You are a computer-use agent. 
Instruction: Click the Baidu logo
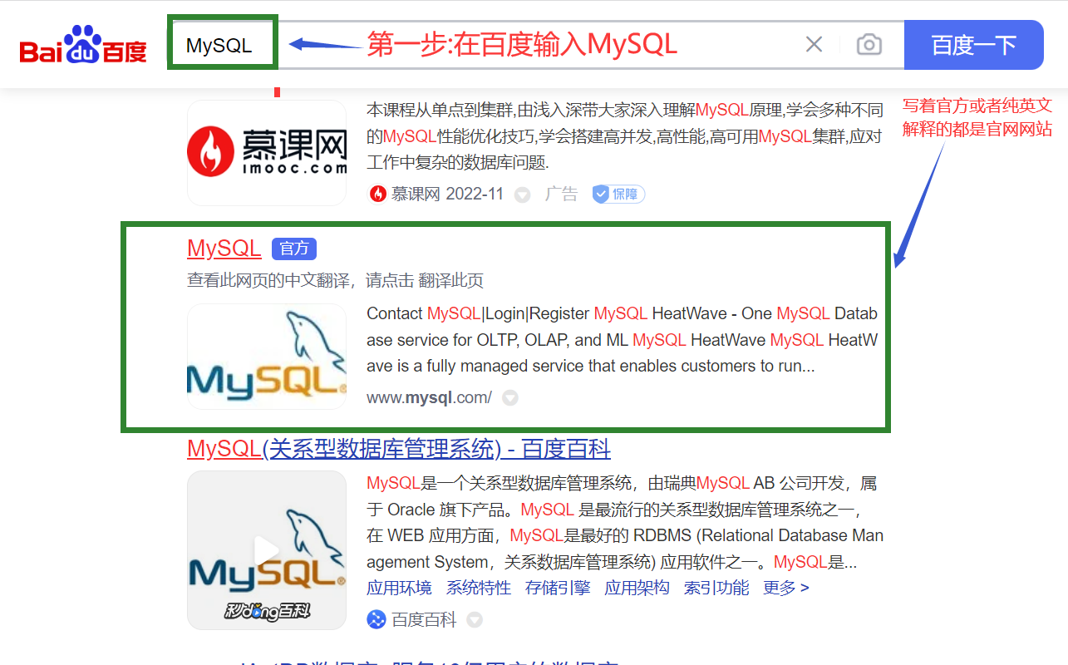pyautogui.click(x=83, y=45)
